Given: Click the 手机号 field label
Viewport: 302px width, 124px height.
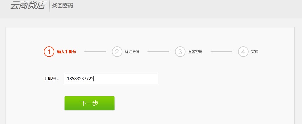Looking at the screenshot, I should point(51,78).
